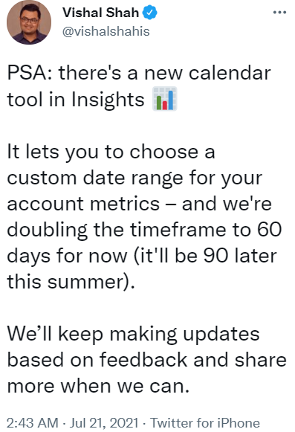Open Vishal Shah's profile photo
Image resolution: width=295 pixels, height=432 pixels.
click(x=29, y=22)
